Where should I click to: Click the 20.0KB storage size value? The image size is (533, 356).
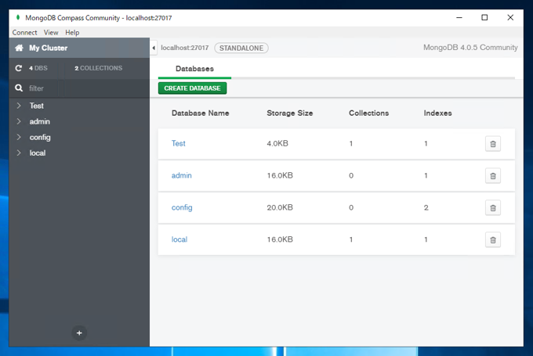[280, 207]
